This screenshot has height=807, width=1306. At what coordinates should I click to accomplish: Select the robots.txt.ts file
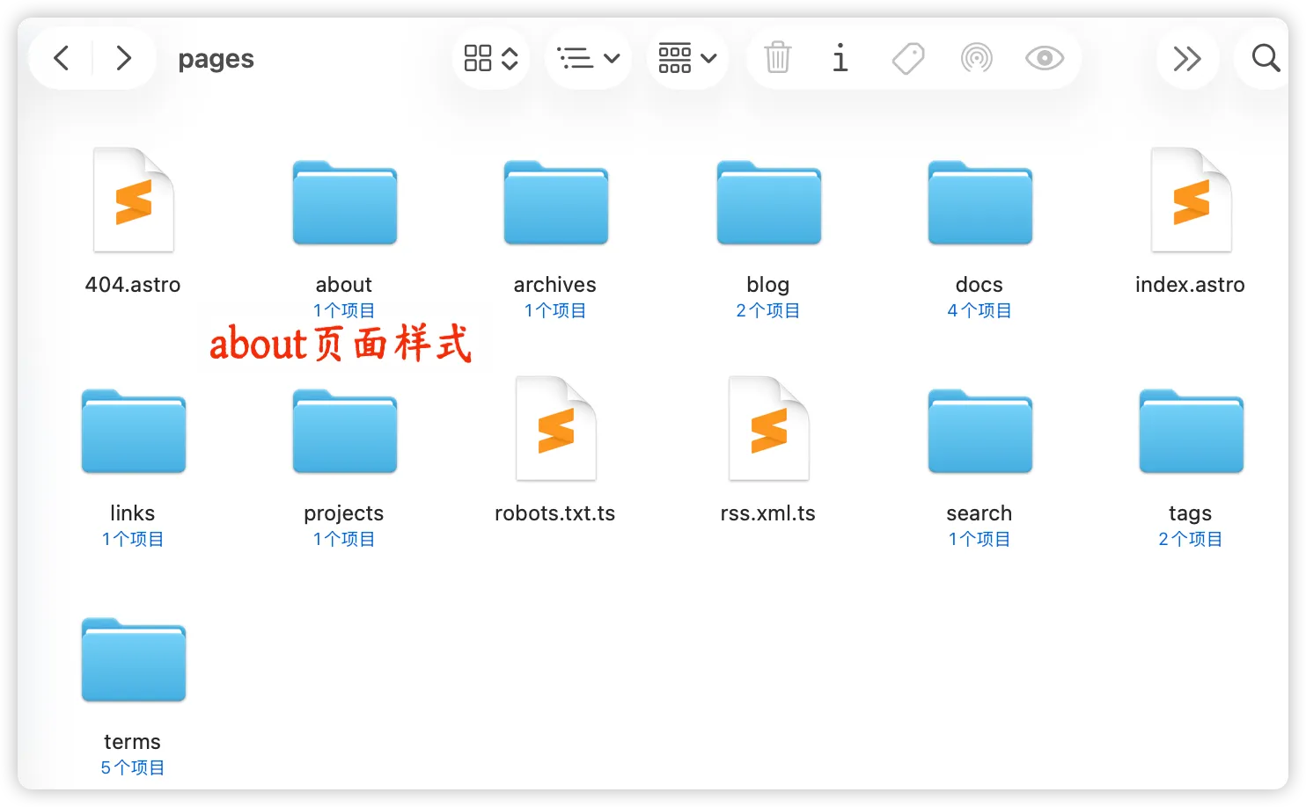(555, 429)
